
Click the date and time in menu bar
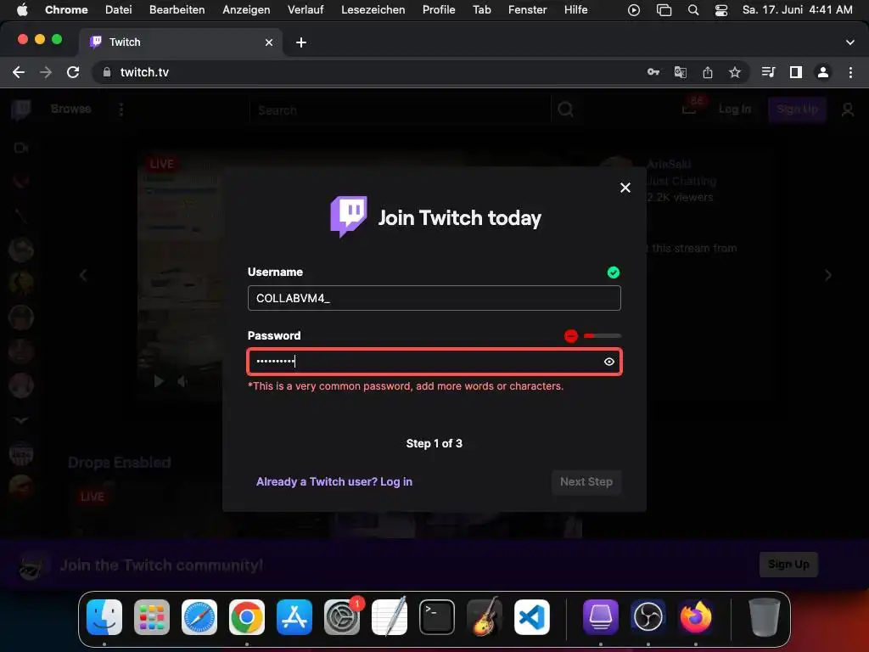pyautogui.click(x=797, y=9)
